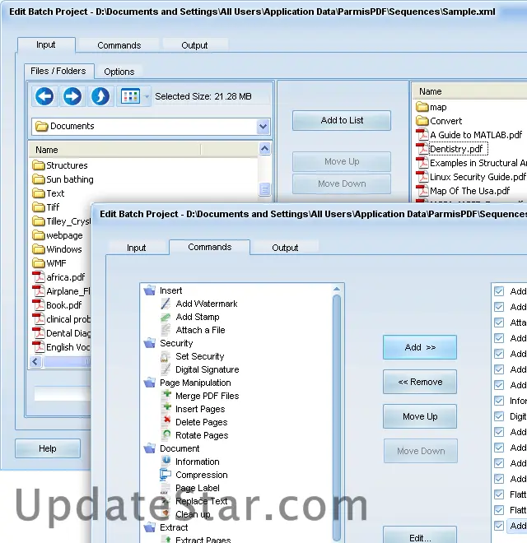Image resolution: width=527 pixels, height=543 pixels.
Task: Switch to Input tab in back window
Action: point(46,45)
